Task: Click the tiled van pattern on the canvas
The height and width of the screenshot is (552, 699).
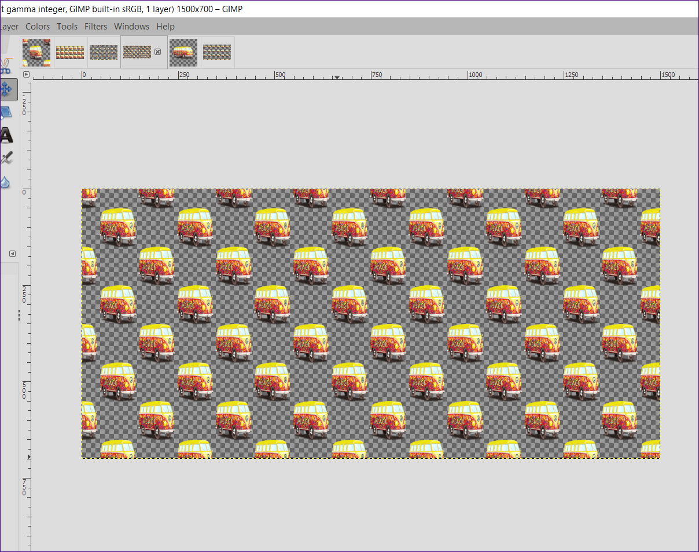Action: [x=371, y=323]
